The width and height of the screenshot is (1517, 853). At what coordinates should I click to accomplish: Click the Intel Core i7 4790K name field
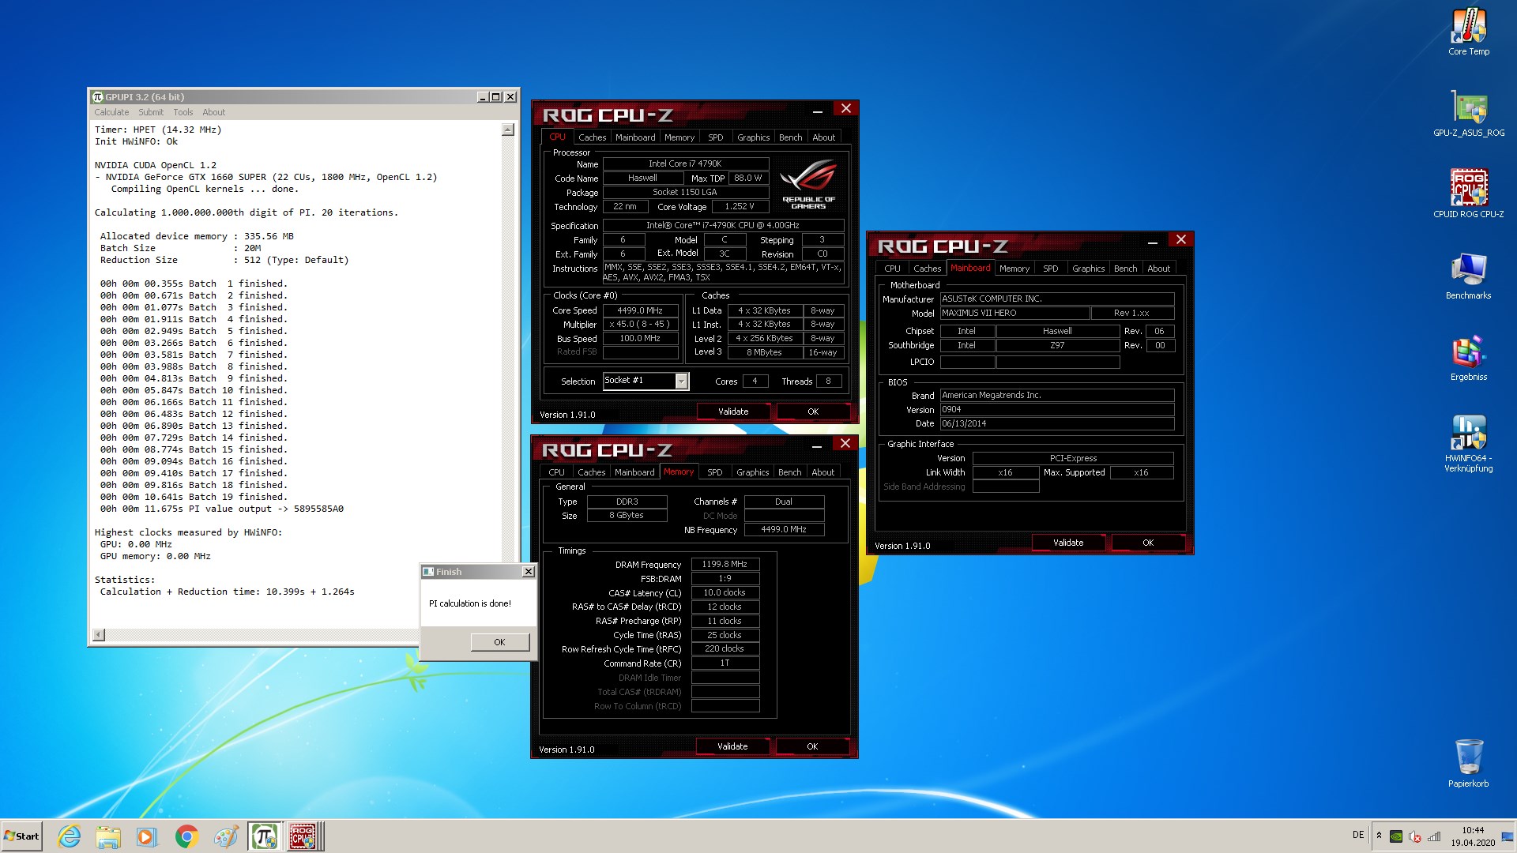click(685, 163)
